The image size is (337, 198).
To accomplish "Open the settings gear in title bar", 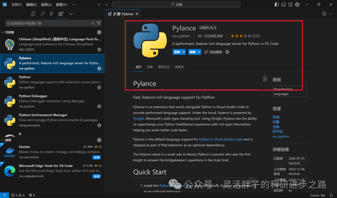I will tap(297, 4).
